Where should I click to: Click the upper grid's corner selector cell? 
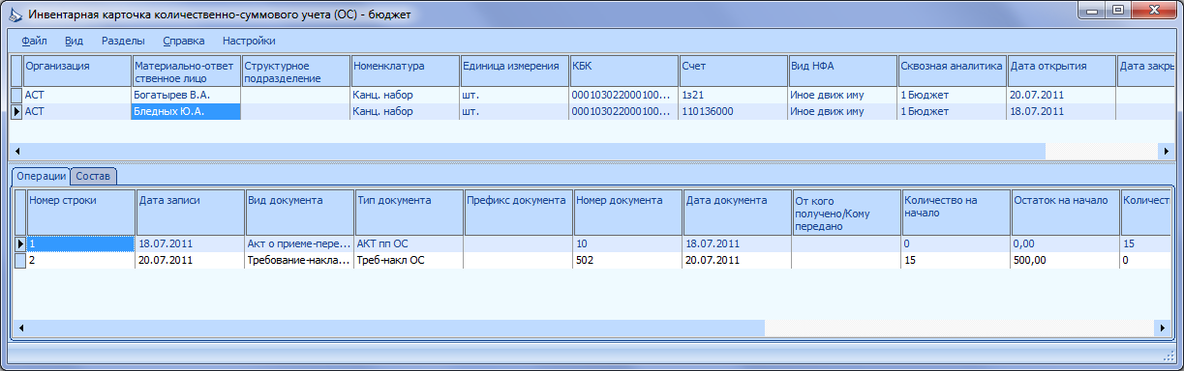point(16,71)
